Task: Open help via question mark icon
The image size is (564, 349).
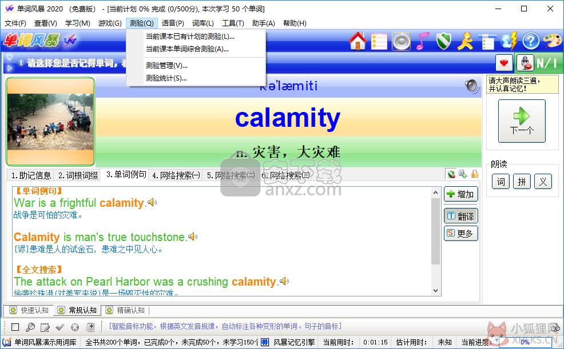Action: [531, 41]
